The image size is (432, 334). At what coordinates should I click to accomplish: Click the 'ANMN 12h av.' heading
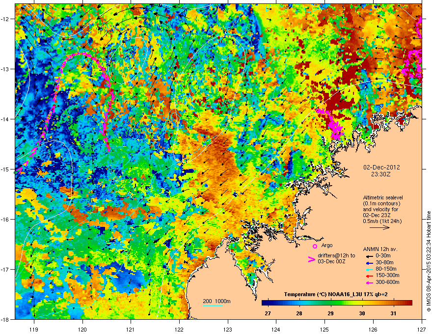click(x=380, y=249)
